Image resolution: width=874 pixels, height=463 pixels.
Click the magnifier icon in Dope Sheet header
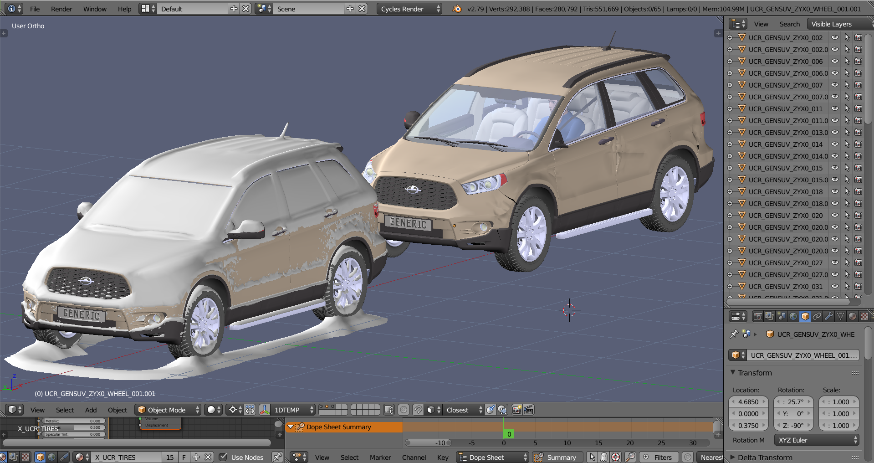coord(630,457)
